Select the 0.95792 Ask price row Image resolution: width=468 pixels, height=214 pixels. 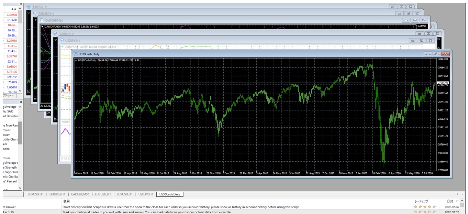[x=11, y=77]
